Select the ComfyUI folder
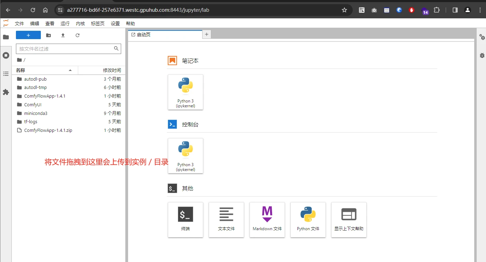Viewport: 486px width, 262px height. [69, 105]
